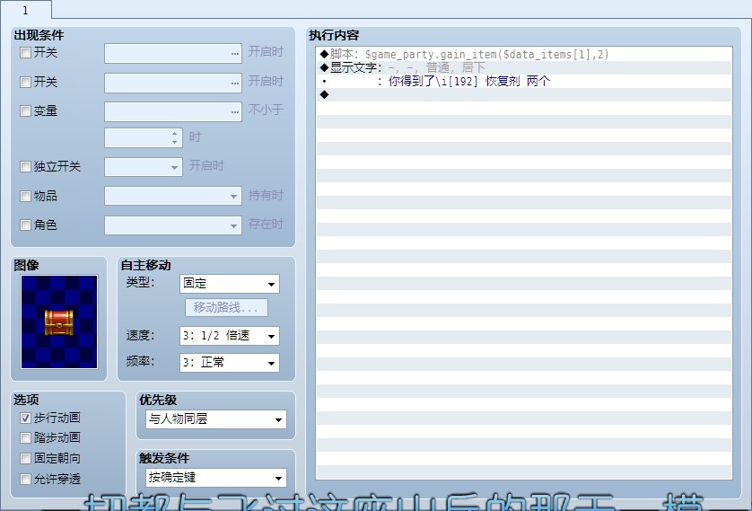Open event page tab 1

[x=25, y=10]
